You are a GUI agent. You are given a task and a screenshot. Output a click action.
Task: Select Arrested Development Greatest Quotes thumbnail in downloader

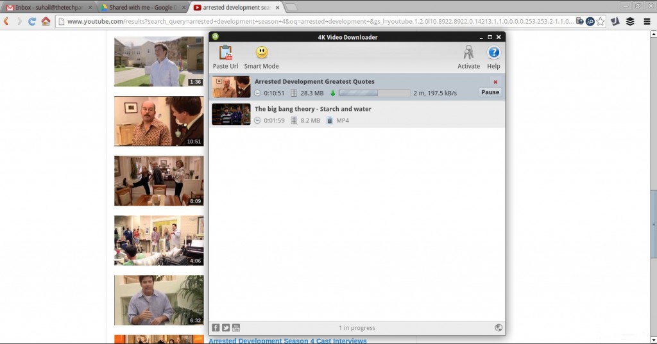231,86
